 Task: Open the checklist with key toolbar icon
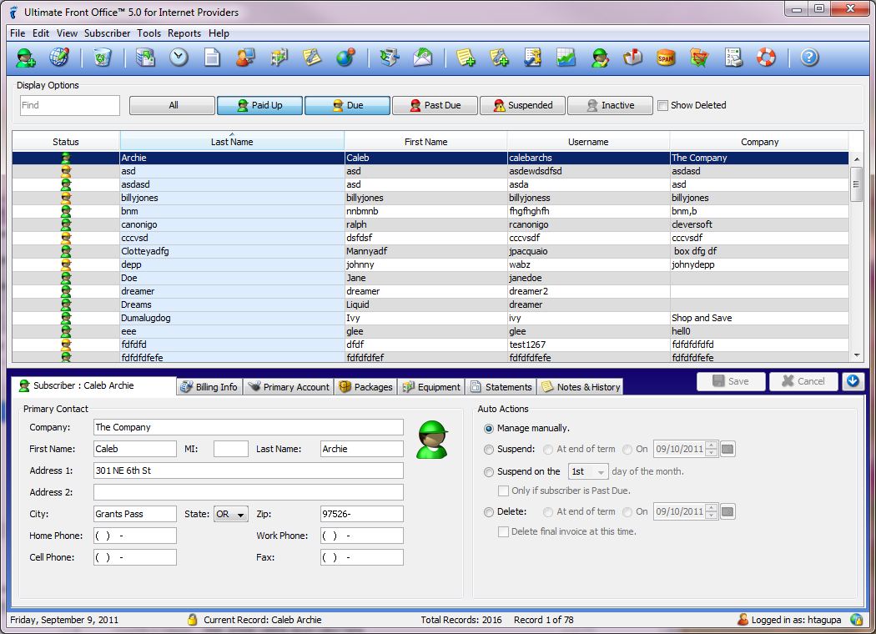pyautogui.click(x=532, y=58)
